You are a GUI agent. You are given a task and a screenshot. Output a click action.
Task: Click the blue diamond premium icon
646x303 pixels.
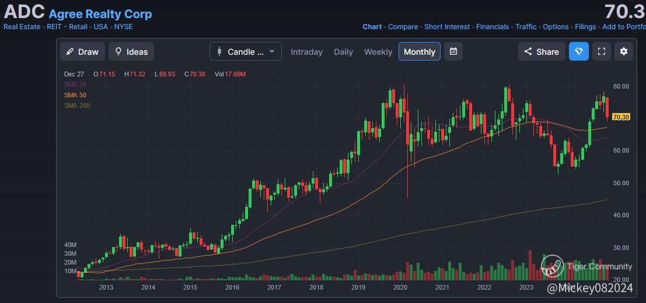(578, 51)
